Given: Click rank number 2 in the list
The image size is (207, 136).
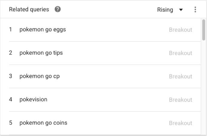Looking at the screenshot, I should pyautogui.click(x=10, y=53).
